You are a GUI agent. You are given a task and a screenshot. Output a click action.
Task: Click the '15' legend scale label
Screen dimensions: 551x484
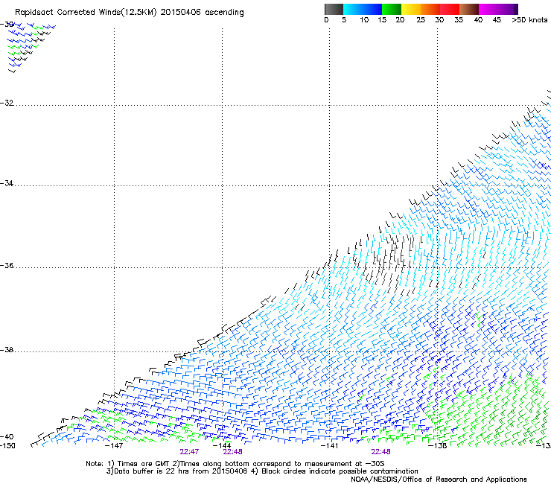pyautogui.click(x=382, y=20)
